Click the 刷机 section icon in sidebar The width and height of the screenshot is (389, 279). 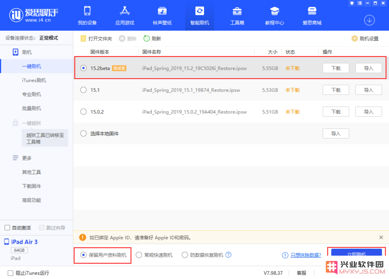point(16,52)
